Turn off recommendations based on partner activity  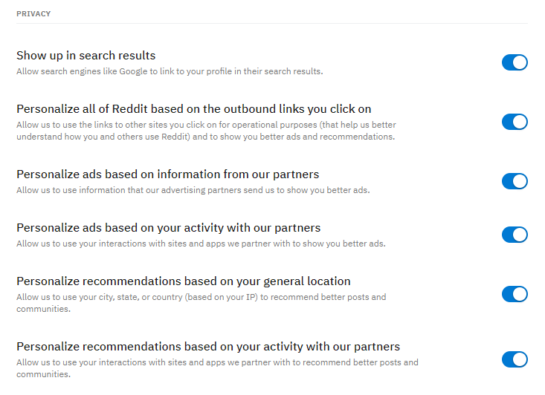coord(515,359)
